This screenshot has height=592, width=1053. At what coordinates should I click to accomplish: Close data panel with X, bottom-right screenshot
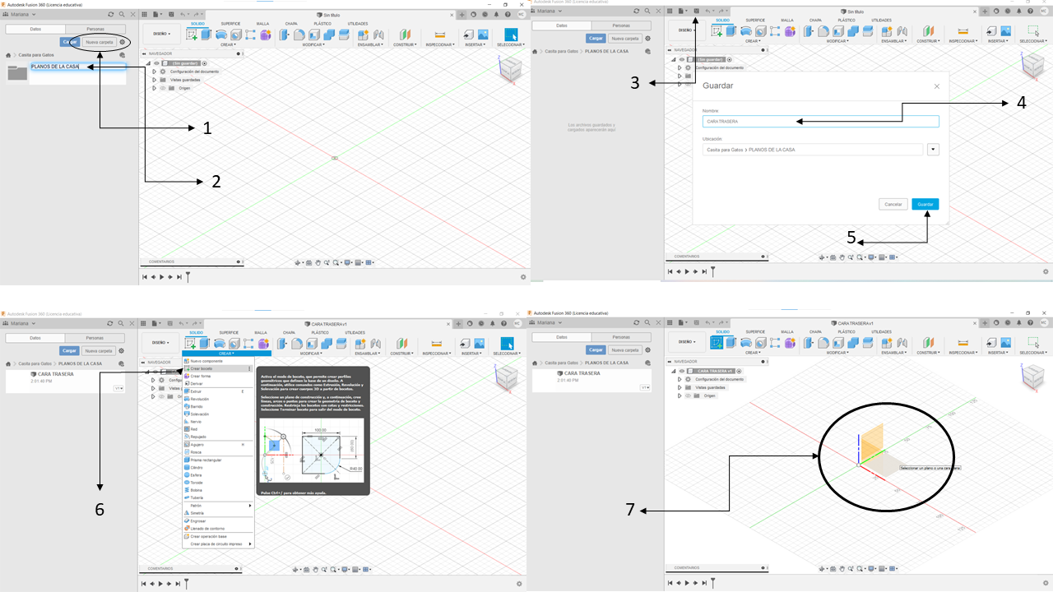point(657,323)
